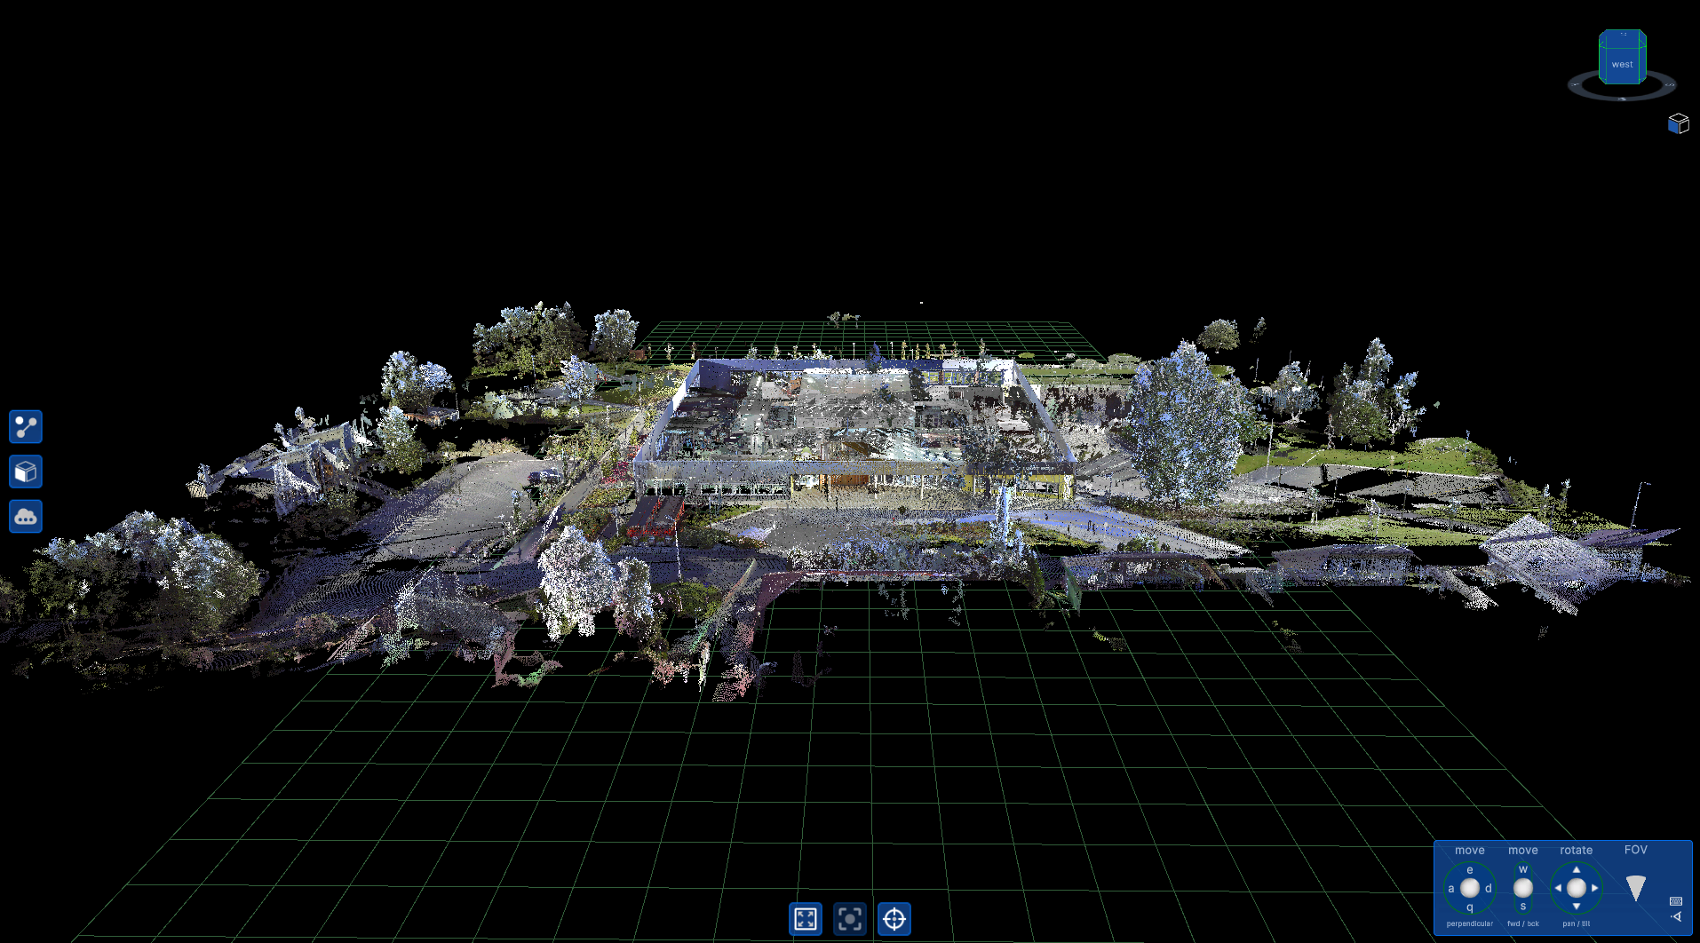Open the 3D cube view tool
1700x943 pixels.
click(x=25, y=471)
